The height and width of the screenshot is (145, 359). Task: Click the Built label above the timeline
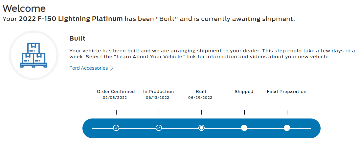[201, 92]
